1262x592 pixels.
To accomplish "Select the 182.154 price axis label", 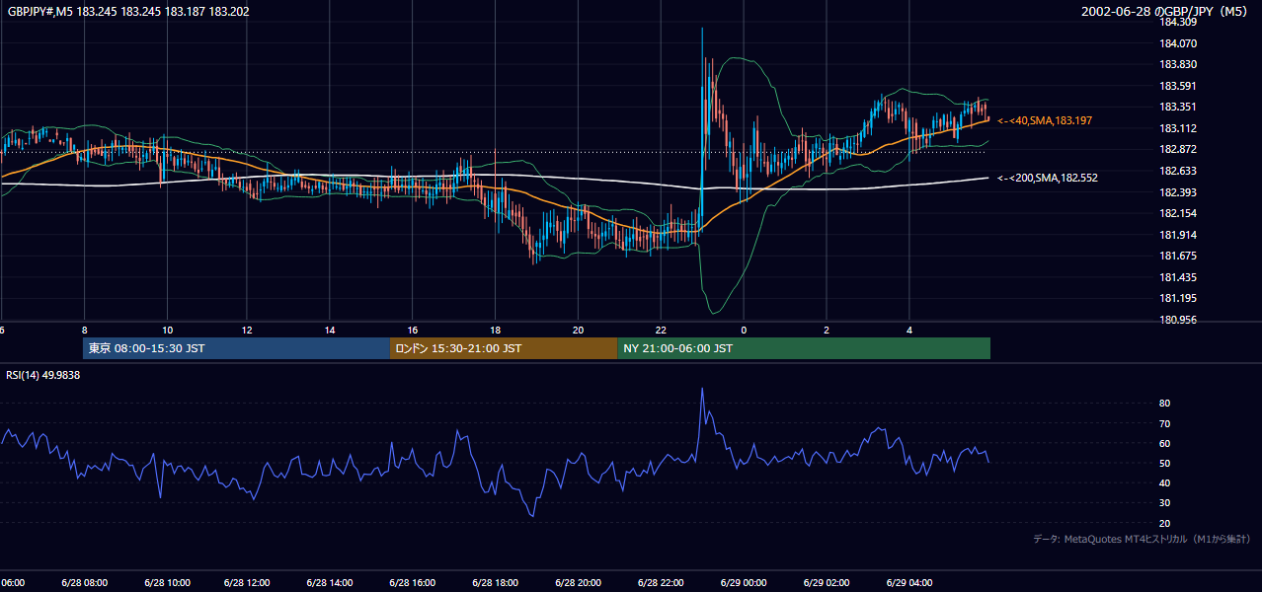I will click(1178, 213).
